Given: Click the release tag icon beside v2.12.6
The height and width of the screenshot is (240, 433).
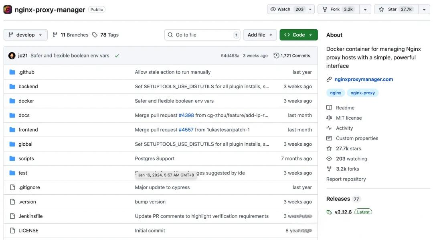Looking at the screenshot, I should [x=329, y=212].
